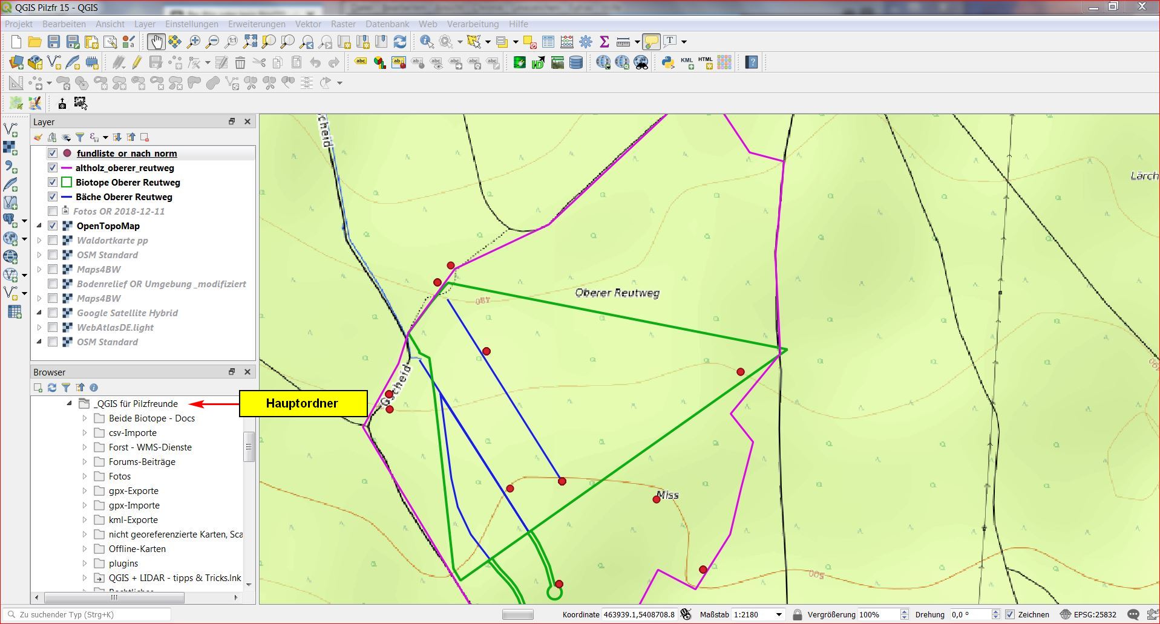Uncheck the OpenTopoMap layer checkbox

click(x=53, y=226)
